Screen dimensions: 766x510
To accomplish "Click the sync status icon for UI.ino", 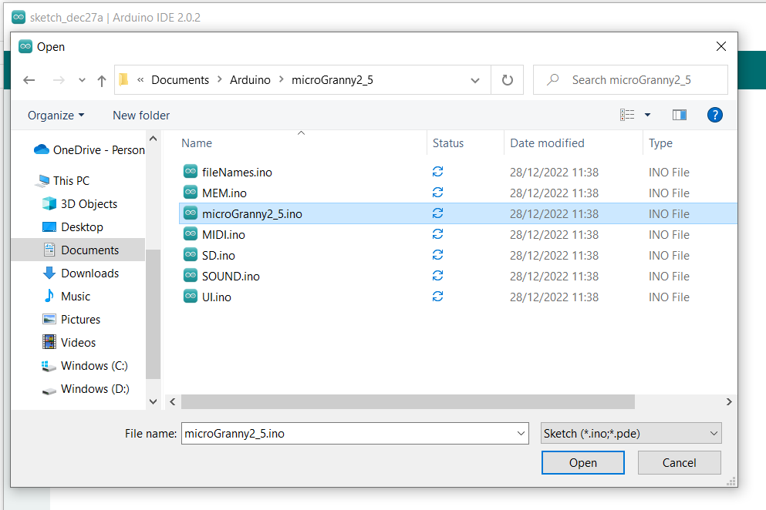I will [x=437, y=297].
